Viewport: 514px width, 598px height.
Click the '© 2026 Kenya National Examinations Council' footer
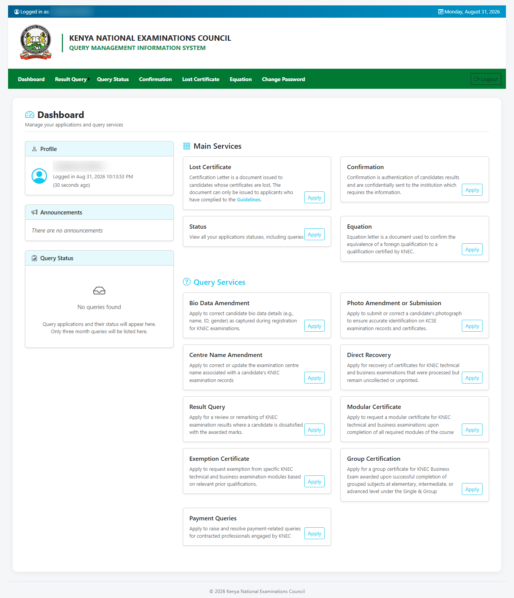point(257,591)
